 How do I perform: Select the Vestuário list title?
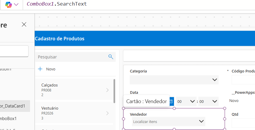(50, 108)
